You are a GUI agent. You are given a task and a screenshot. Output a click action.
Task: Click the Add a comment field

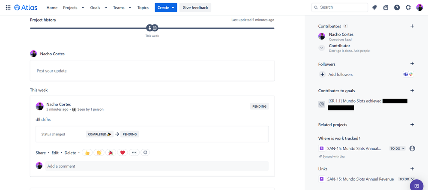click(157, 166)
